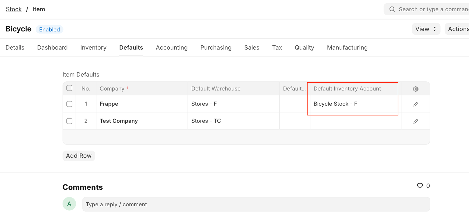469x224 pixels.
Task: Switch to the Accounting tab
Action: (172, 48)
